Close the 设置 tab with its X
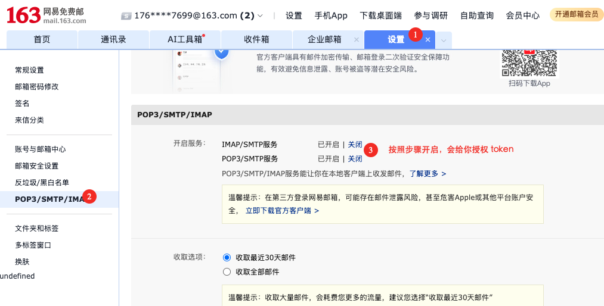Viewport: 604px width, 306px height. point(428,40)
